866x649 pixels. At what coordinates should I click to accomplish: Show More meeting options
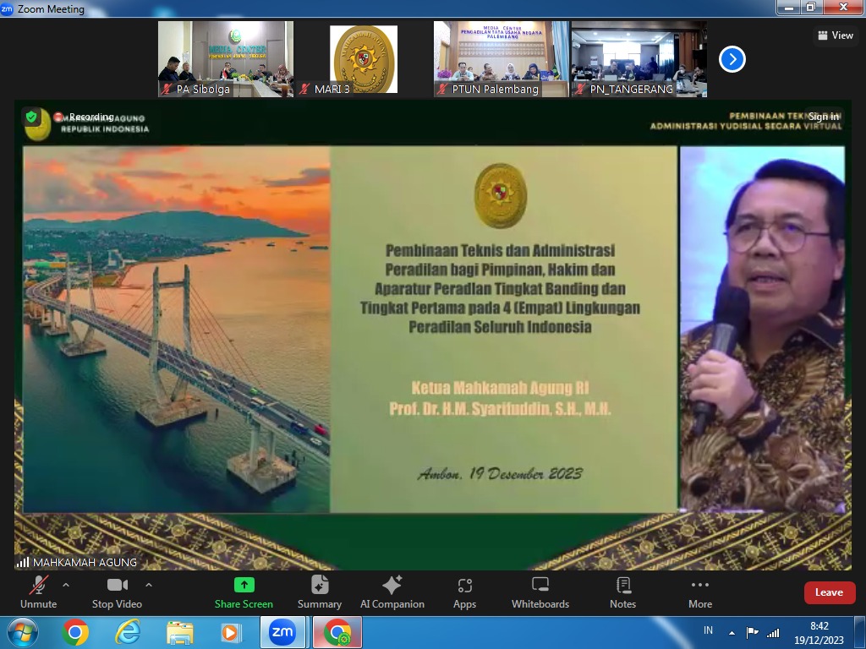pos(700,592)
